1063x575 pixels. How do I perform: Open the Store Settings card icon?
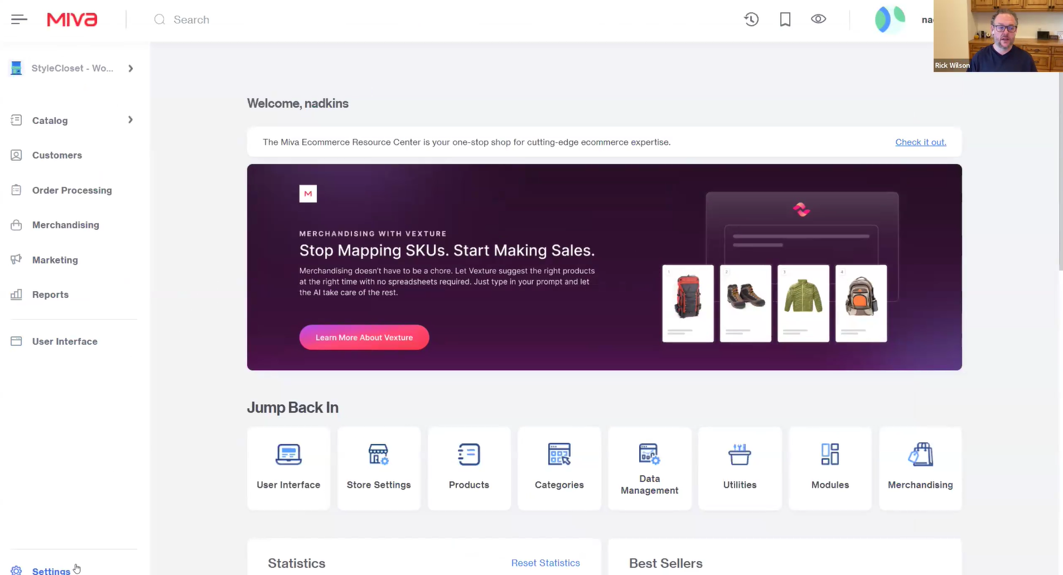379,455
